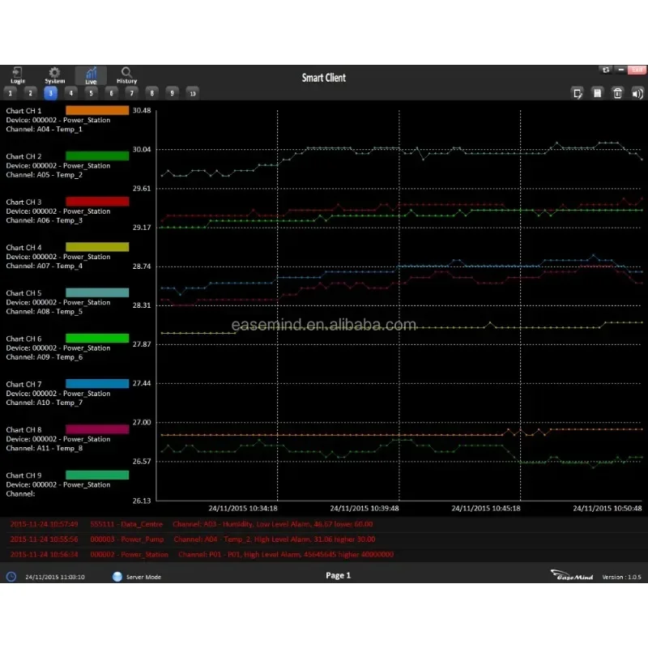Click the edit chart icon

[578, 93]
